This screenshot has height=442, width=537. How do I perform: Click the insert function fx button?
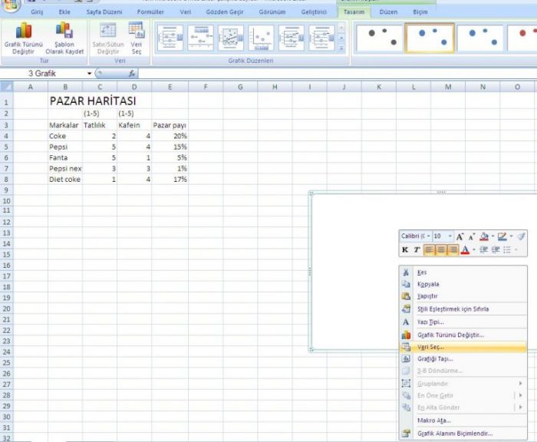click(x=132, y=74)
